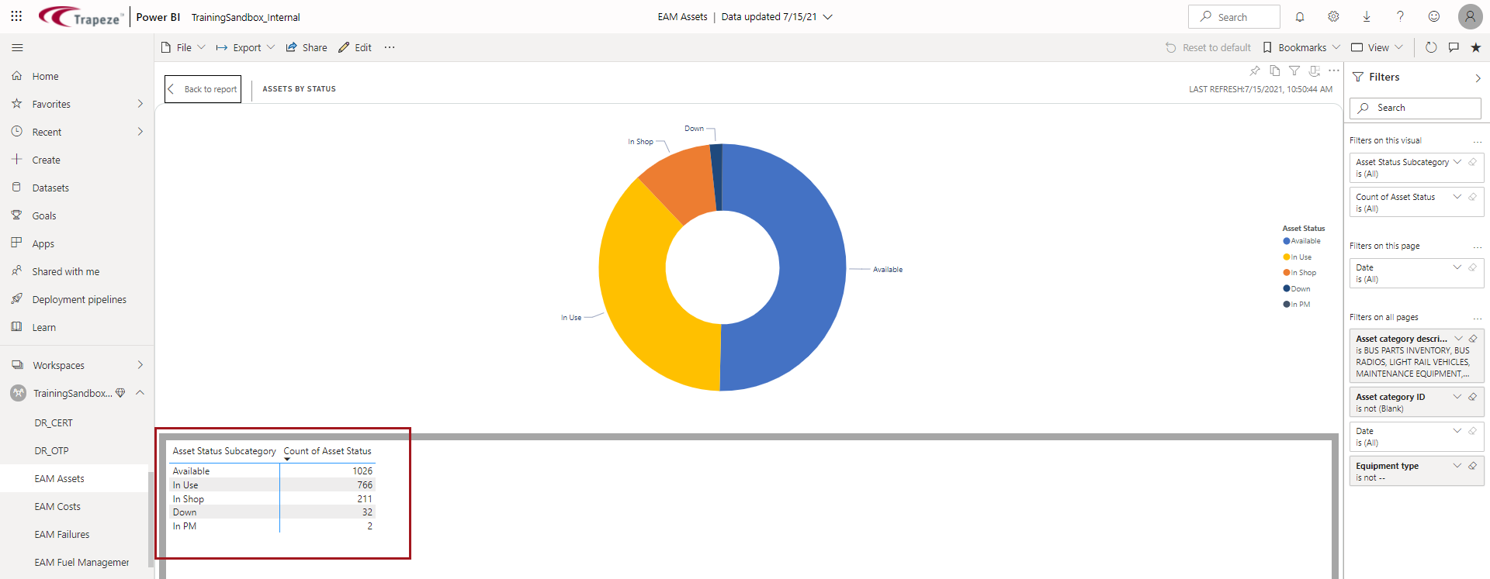Refresh the report visuals
Viewport: 1490px width, 579px height.
(1431, 47)
